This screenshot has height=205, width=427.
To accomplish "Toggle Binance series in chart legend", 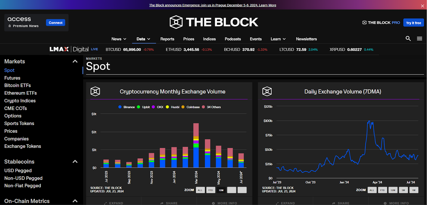I will [126, 107].
